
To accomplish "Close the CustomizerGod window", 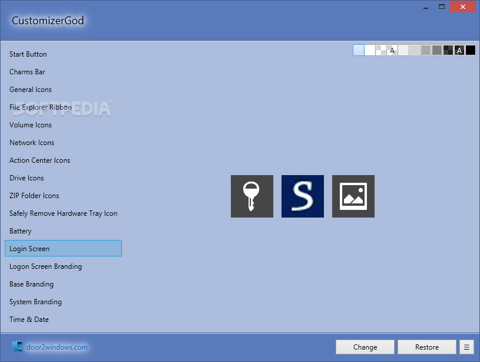I will tap(462, 6).
